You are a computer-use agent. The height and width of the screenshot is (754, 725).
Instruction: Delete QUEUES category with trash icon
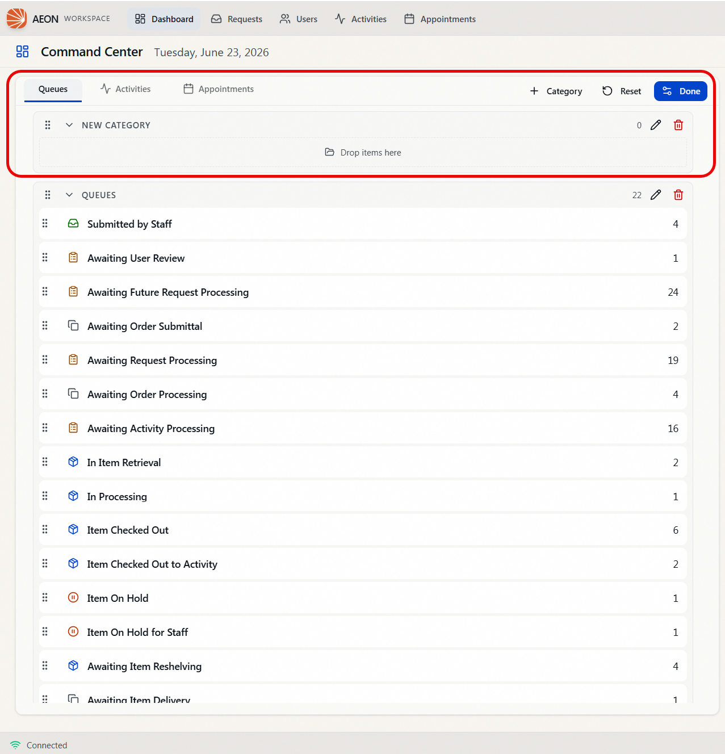(678, 195)
